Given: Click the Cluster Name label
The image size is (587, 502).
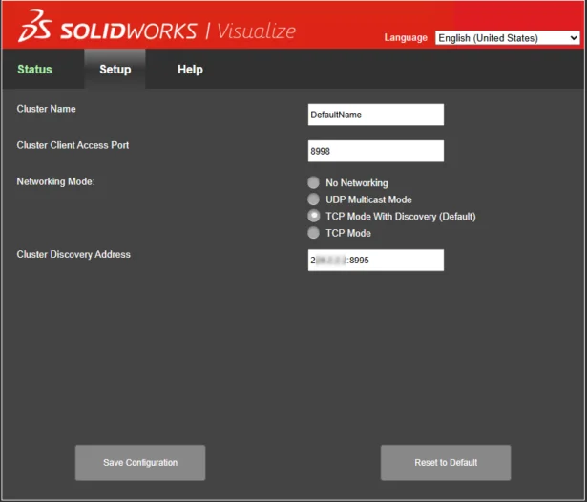Looking at the screenshot, I should [x=47, y=110].
